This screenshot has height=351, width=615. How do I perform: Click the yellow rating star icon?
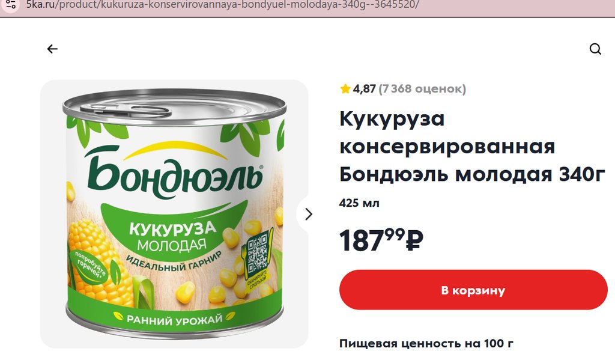tap(345, 89)
